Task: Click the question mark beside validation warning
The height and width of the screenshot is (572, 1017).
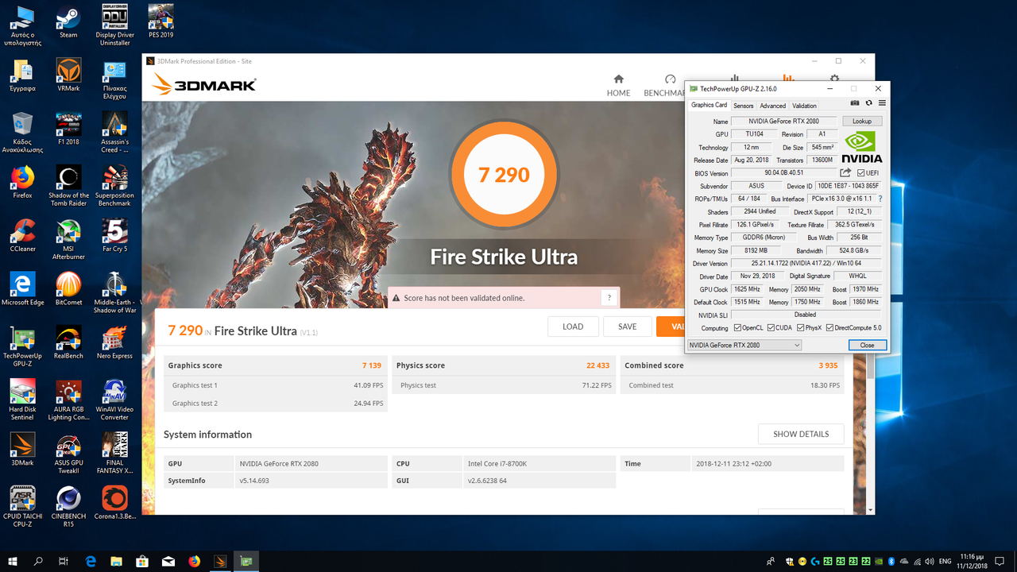Action: click(x=609, y=298)
